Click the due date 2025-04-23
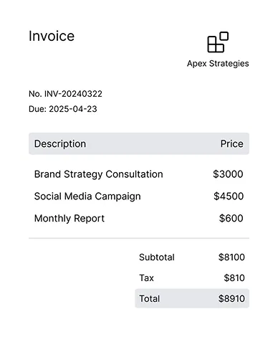 click(x=73, y=109)
